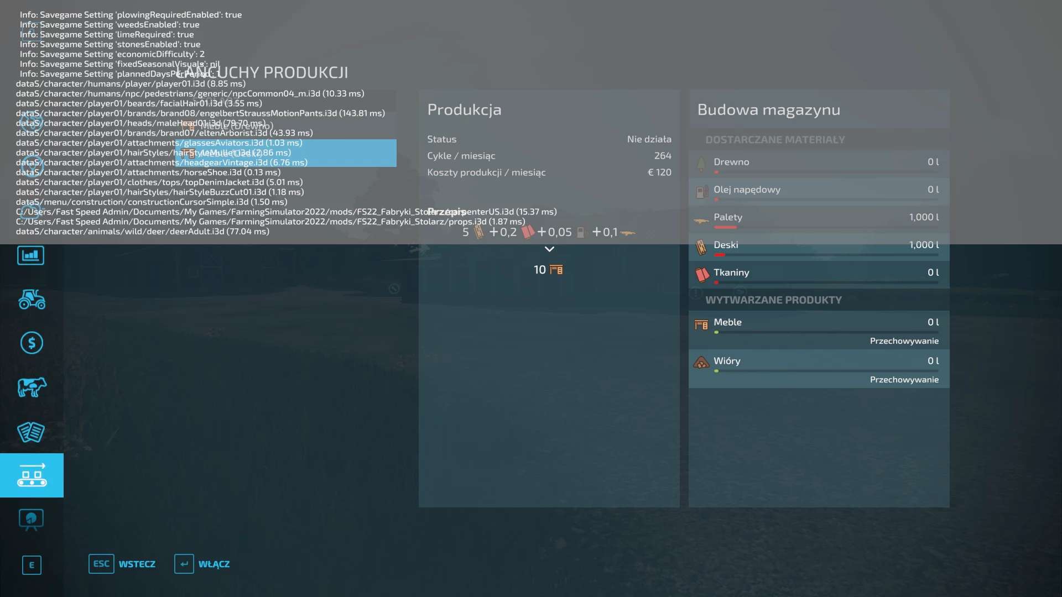Screen dimensions: 1062x597
Task: Open the finances dollar sidebar page
Action: coord(32,343)
